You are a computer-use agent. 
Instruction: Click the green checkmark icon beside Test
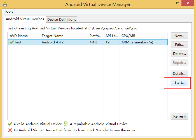pos(11,42)
